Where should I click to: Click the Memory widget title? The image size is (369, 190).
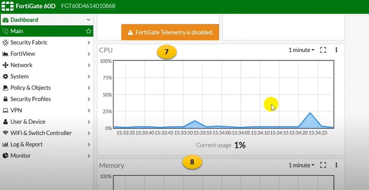coord(112,165)
